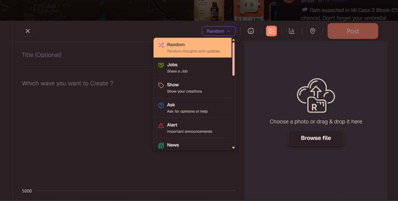This screenshot has height=201, width=398.
Task: Click the category list scrollbar thumb
Action: 233,59
